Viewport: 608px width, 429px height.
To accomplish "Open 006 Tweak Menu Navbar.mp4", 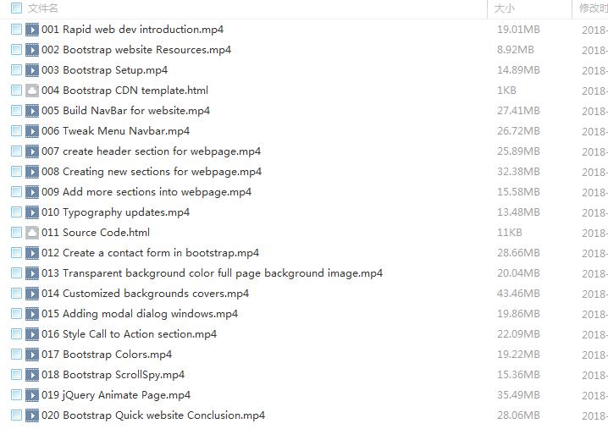I will click(115, 131).
